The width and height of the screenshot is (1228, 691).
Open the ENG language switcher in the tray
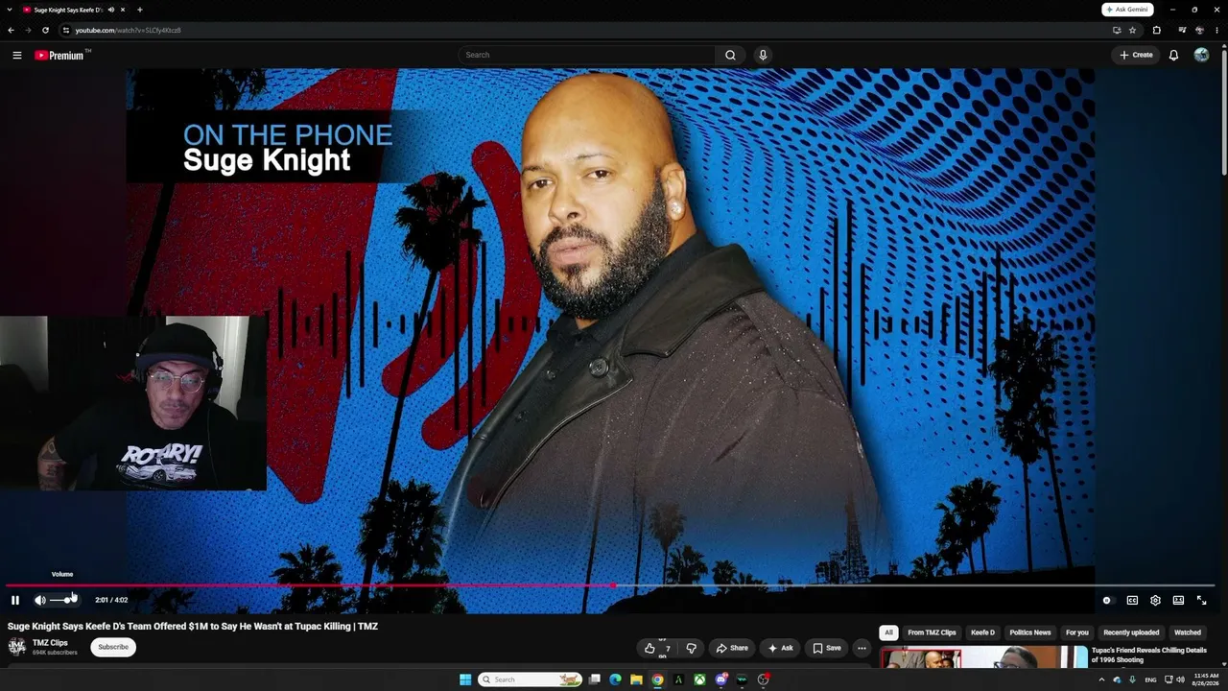(1150, 679)
